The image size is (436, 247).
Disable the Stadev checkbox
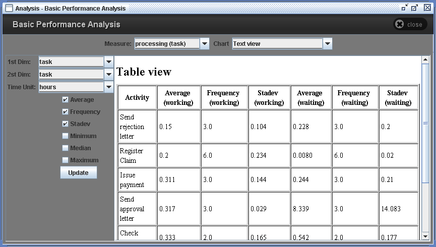[65, 124]
